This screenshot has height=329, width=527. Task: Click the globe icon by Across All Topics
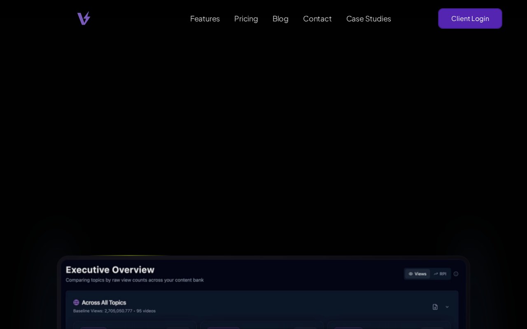pyautogui.click(x=76, y=303)
